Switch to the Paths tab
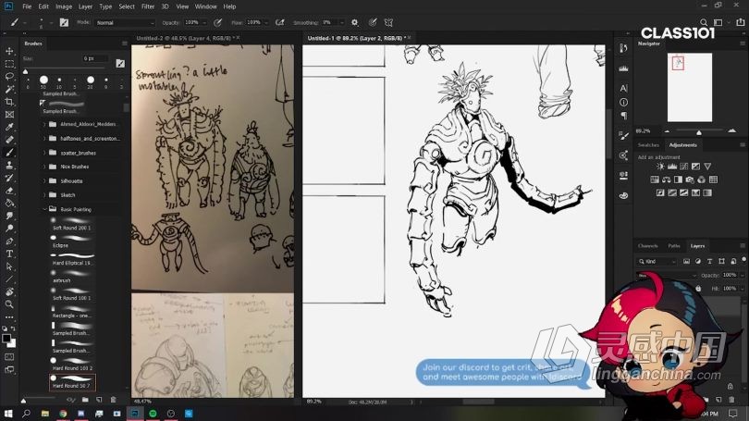 pos(674,245)
